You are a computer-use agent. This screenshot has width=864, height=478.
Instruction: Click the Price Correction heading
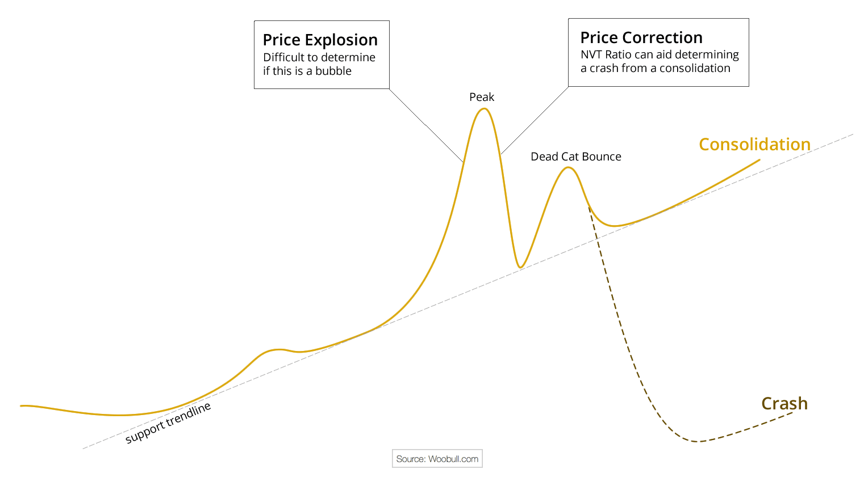point(641,37)
